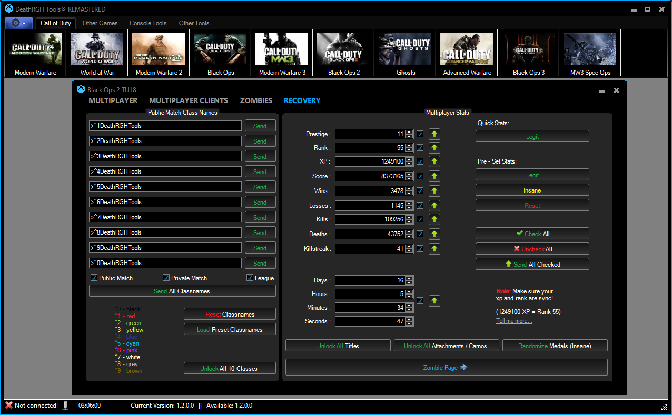
Task: Increase Prestige using spinner up arrow
Action: coord(409,131)
